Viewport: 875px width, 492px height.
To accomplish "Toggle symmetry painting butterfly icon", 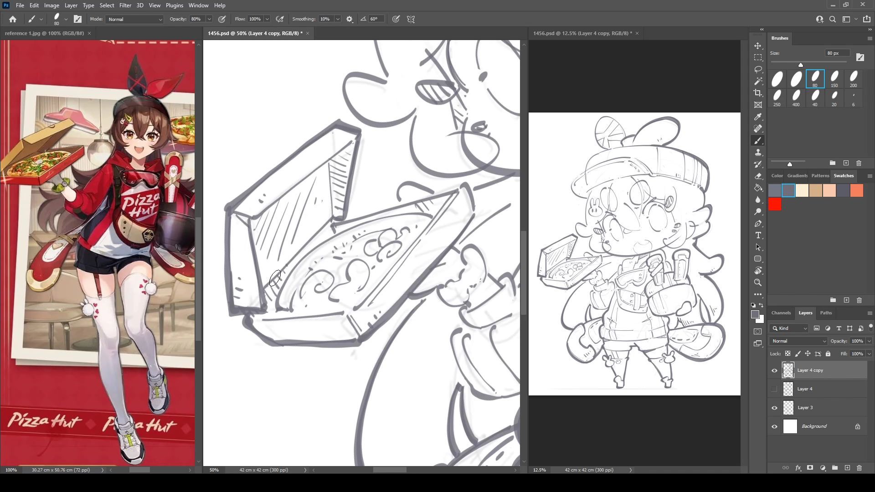I will pyautogui.click(x=411, y=19).
